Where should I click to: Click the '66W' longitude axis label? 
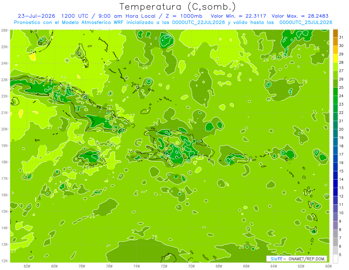246,266
